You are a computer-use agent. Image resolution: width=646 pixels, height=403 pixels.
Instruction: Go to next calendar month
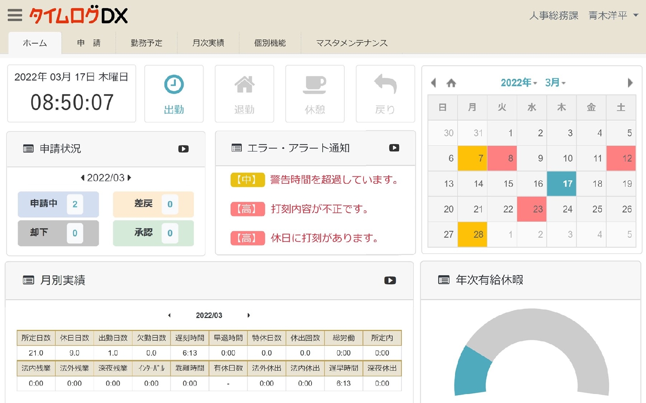pos(630,83)
